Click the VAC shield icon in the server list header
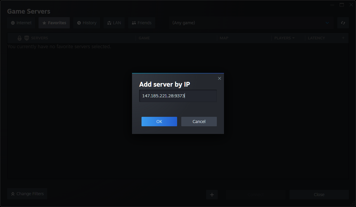Viewport: 356px width, 207px height. (26, 38)
